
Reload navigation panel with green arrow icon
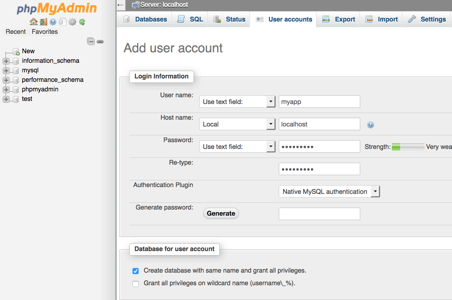[82, 22]
